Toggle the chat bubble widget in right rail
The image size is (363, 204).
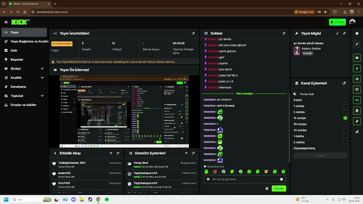(357, 89)
